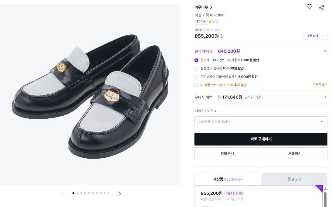
Task: Collapse the 결제 혜택가 section
Action: click(x=325, y=51)
